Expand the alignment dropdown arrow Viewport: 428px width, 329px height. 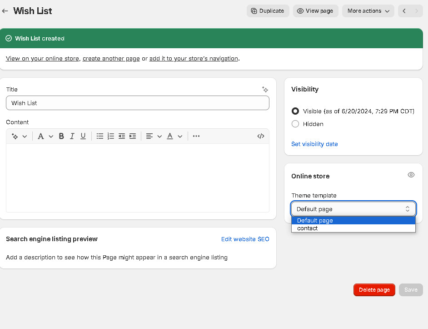[159, 136]
